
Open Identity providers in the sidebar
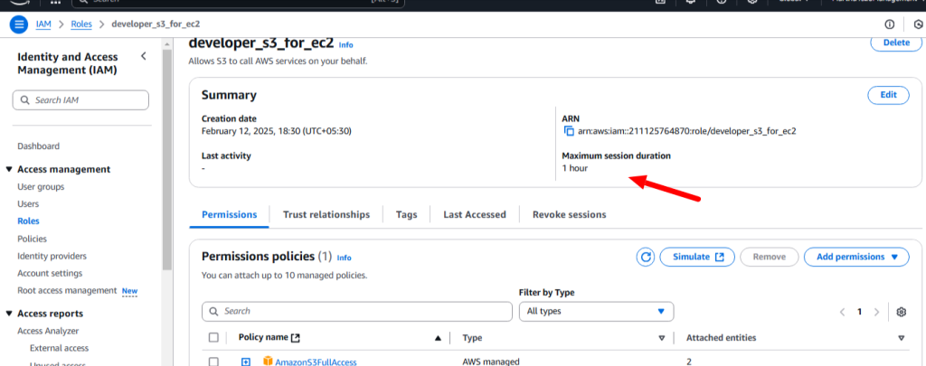click(52, 257)
